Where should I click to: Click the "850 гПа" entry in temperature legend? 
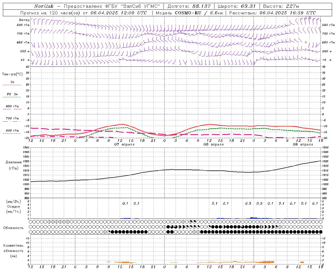[12, 106]
